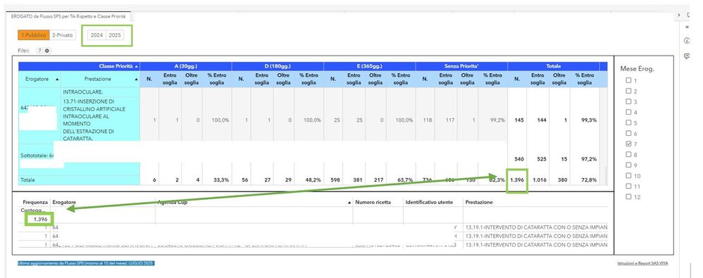Image resolution: width=703 pixels, height=278 pixels.
Task: Click the grand total value 1.396 in crosstab
Action: pyautogui.click(x=516, y=180)
